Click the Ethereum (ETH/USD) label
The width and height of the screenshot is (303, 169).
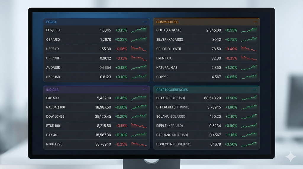coord(173,107)
